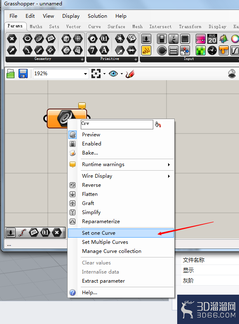Select the calendar AUG 20 input icon
239x324 pixels.
click(212, 39)
